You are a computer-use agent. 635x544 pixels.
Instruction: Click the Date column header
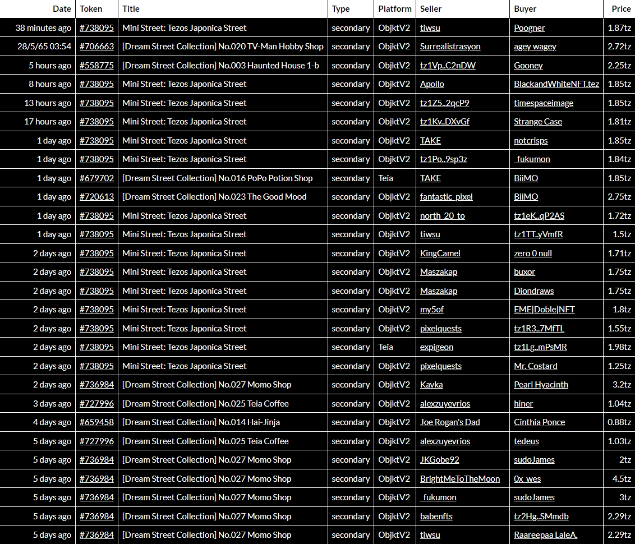tap(62, 9)
